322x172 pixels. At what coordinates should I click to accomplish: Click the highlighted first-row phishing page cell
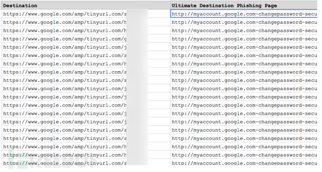pyautogui.click(x=244, y=14)
